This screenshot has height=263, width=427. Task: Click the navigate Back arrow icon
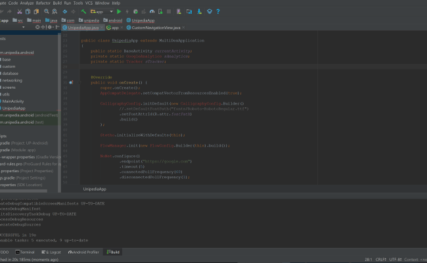tap(65, 11)
